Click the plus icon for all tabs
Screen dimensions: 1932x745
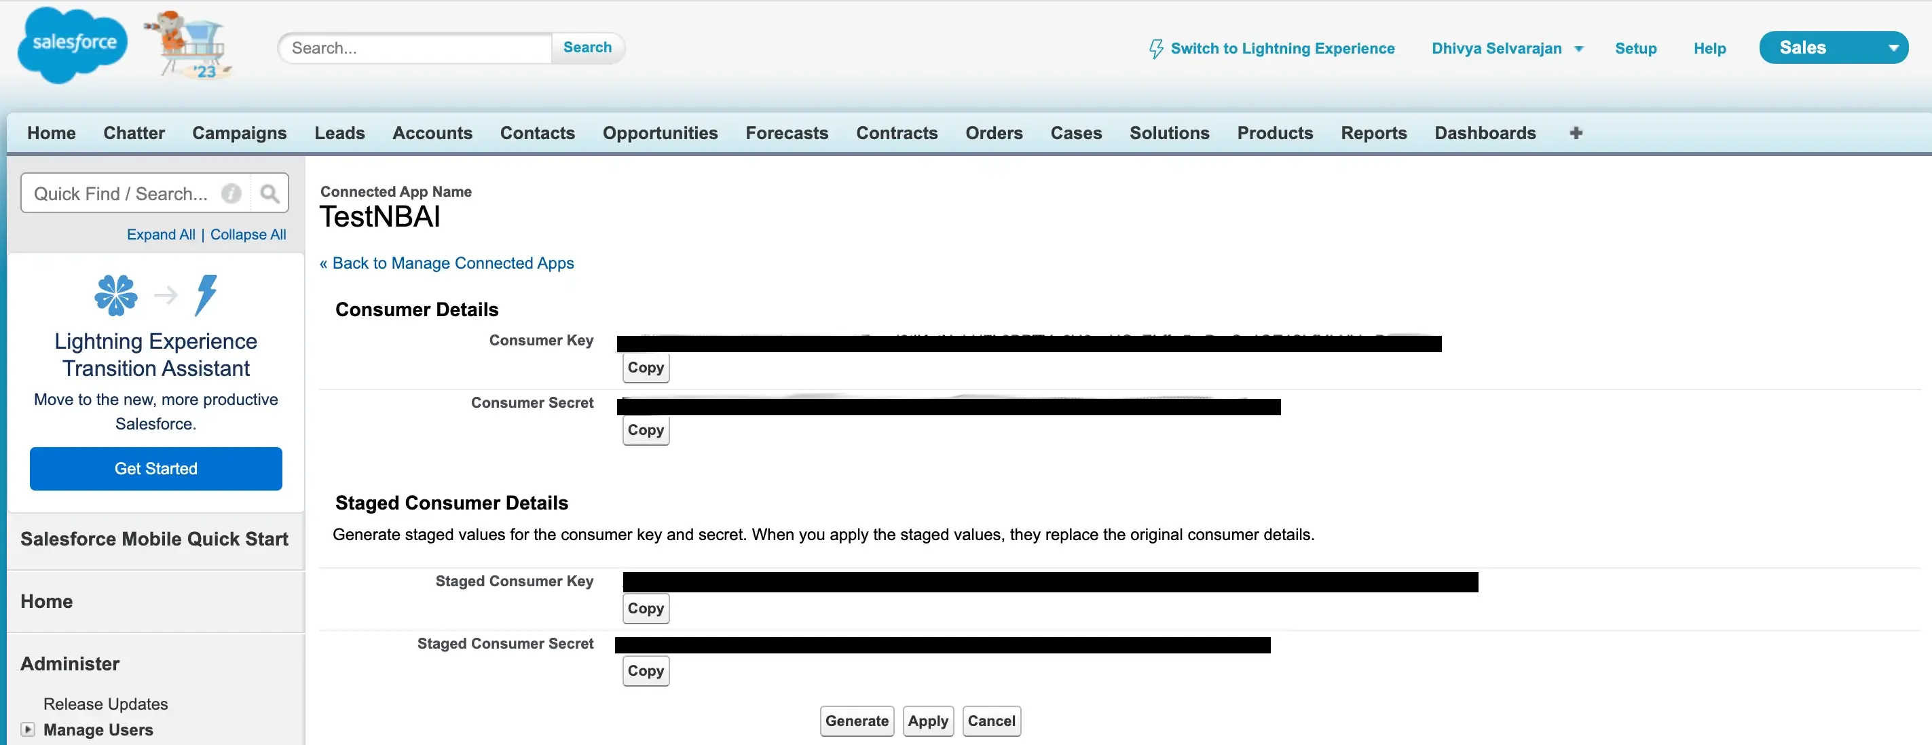click(x=1576, y=133)
